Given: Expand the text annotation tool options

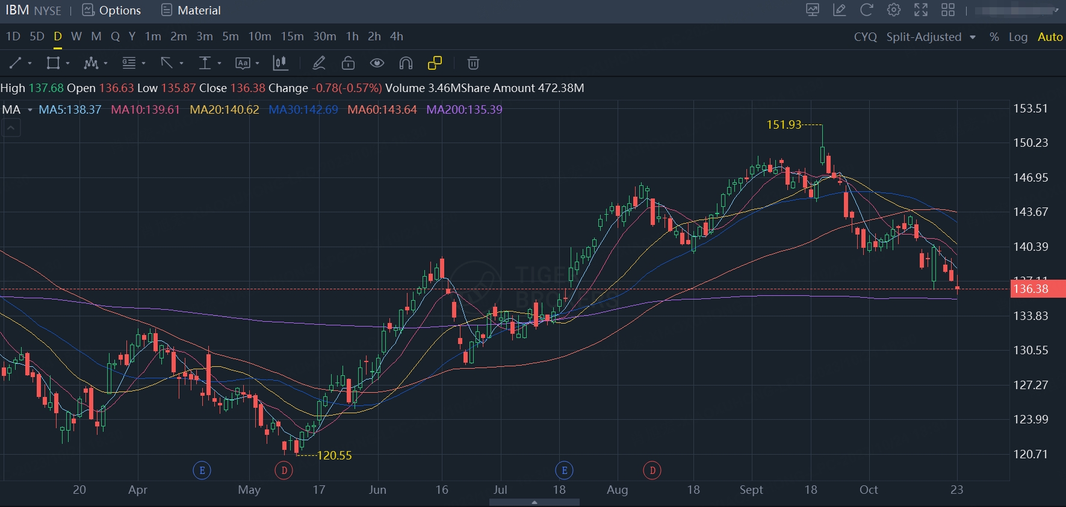Looking at the screenshot, I should [x=257, y=63].
